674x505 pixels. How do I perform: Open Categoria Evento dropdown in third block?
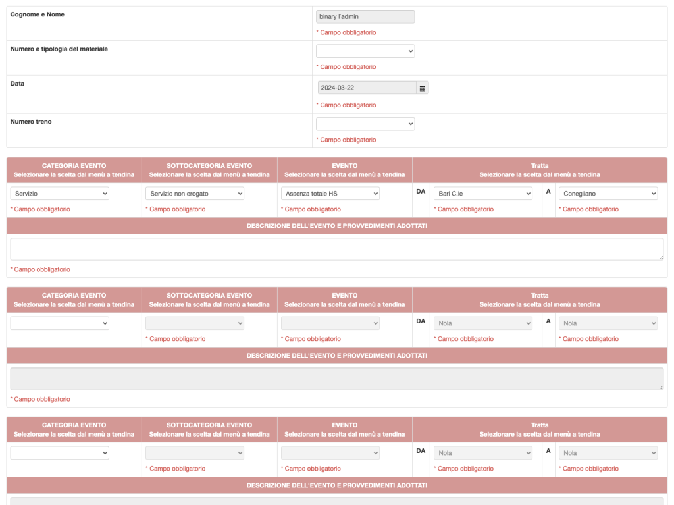click(x=60, y=453)
